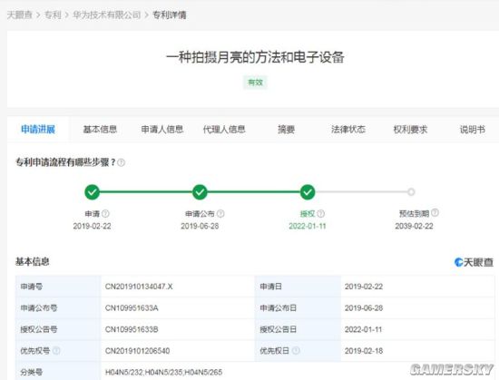Click the help icon next to 授权 step label
This screenshot has height=380, width=499.
pyautogui.click(x=321, y=214)
